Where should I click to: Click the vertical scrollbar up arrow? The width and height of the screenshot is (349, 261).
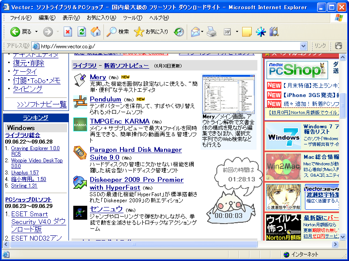(342, 57)
